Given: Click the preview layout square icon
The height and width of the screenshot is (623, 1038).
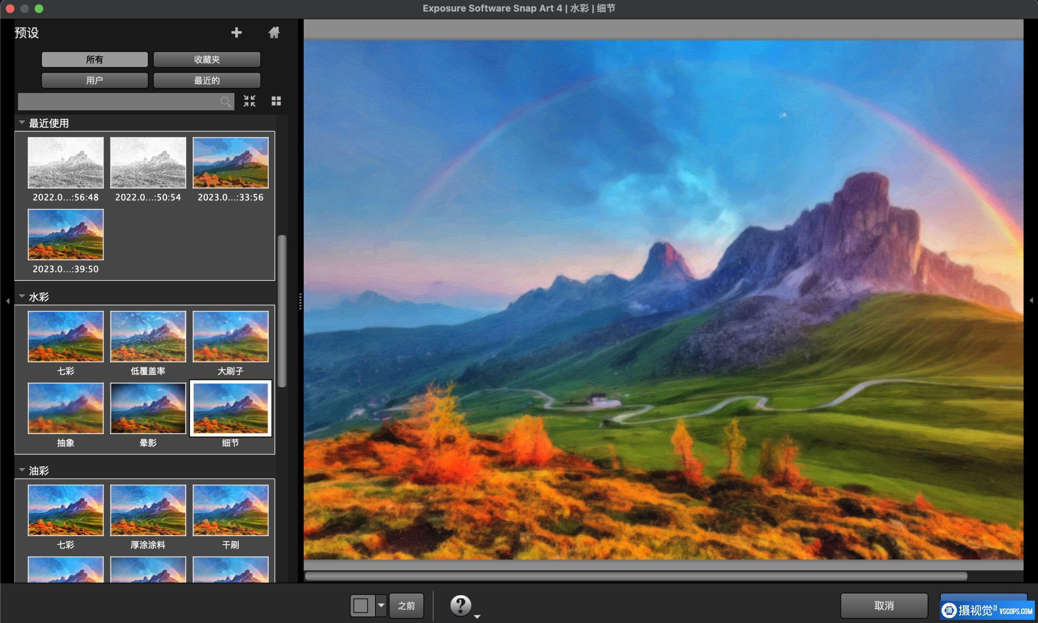Looking at the screenshot, I should pos(361,606).
